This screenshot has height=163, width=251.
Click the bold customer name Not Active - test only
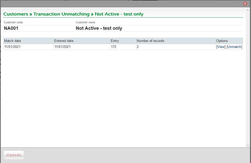click(99, 28)
